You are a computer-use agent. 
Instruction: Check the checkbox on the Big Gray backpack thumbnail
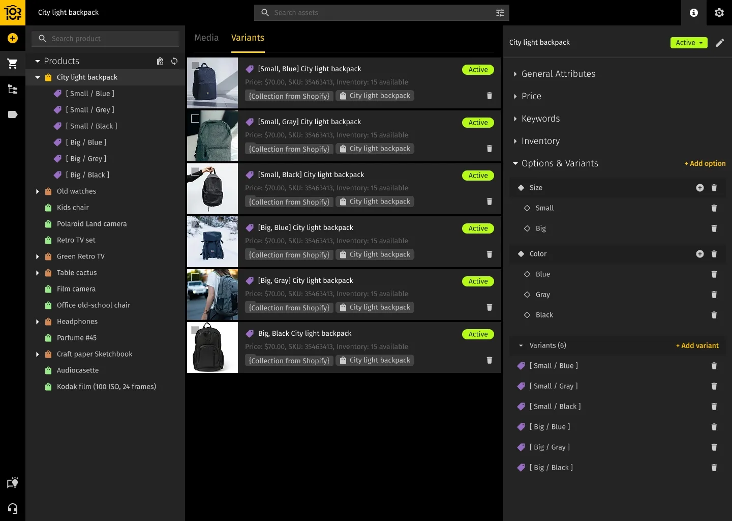tap(195, 277)
